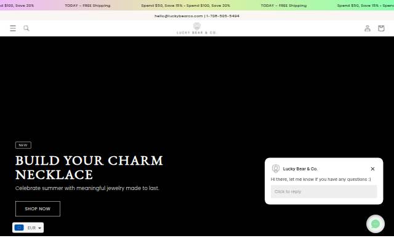394x246 pixels.
Task: Click the SHOP NOW button
Action: [x=38, y=208]
